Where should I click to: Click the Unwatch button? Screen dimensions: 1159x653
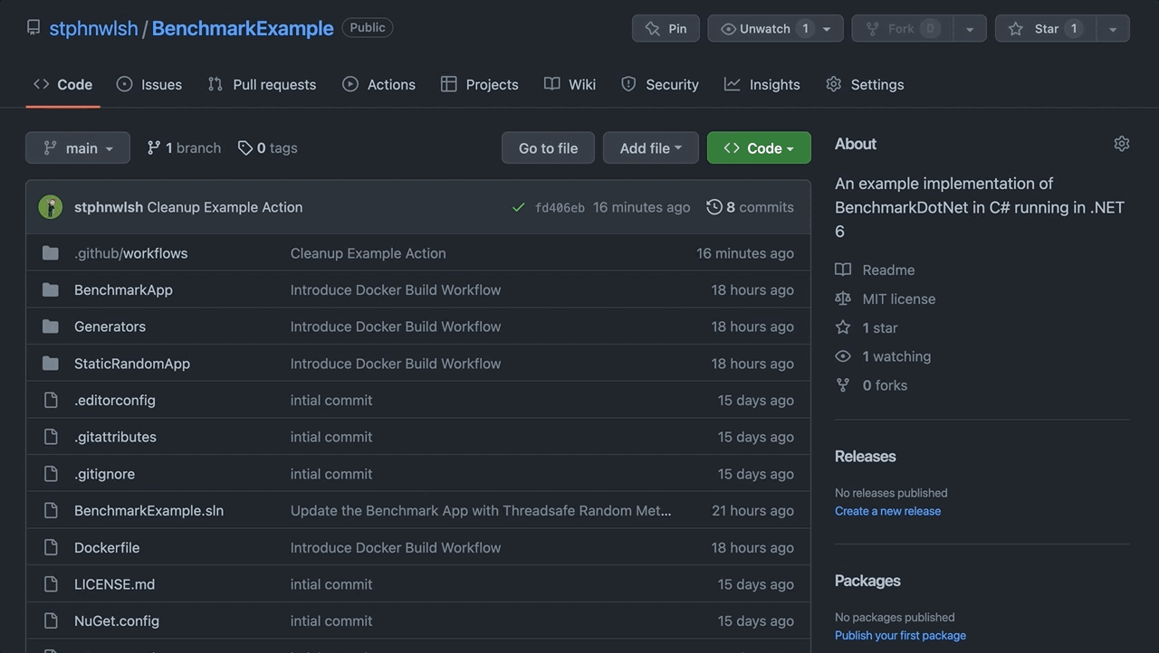tap(775, 28)
